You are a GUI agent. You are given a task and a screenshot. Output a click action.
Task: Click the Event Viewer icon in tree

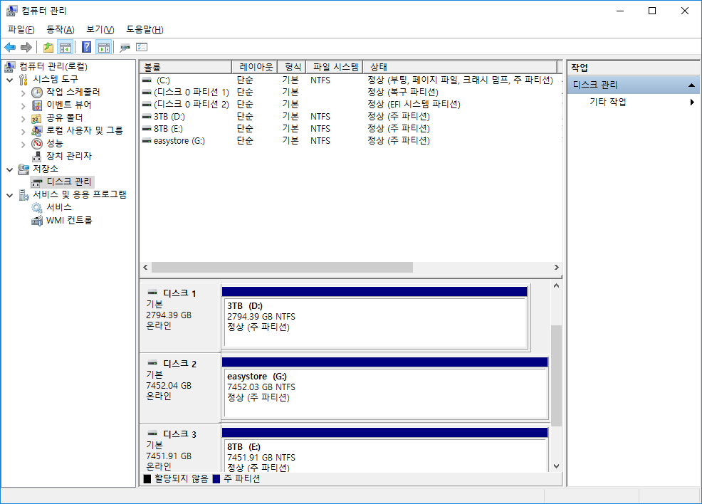pos(37,105)
